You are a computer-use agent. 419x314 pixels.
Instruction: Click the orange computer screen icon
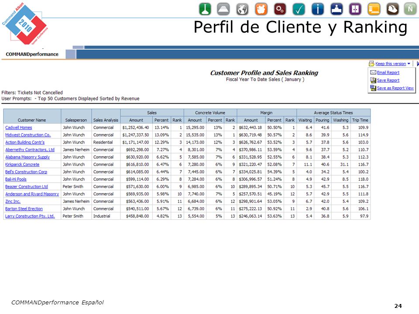pos(374,9)
